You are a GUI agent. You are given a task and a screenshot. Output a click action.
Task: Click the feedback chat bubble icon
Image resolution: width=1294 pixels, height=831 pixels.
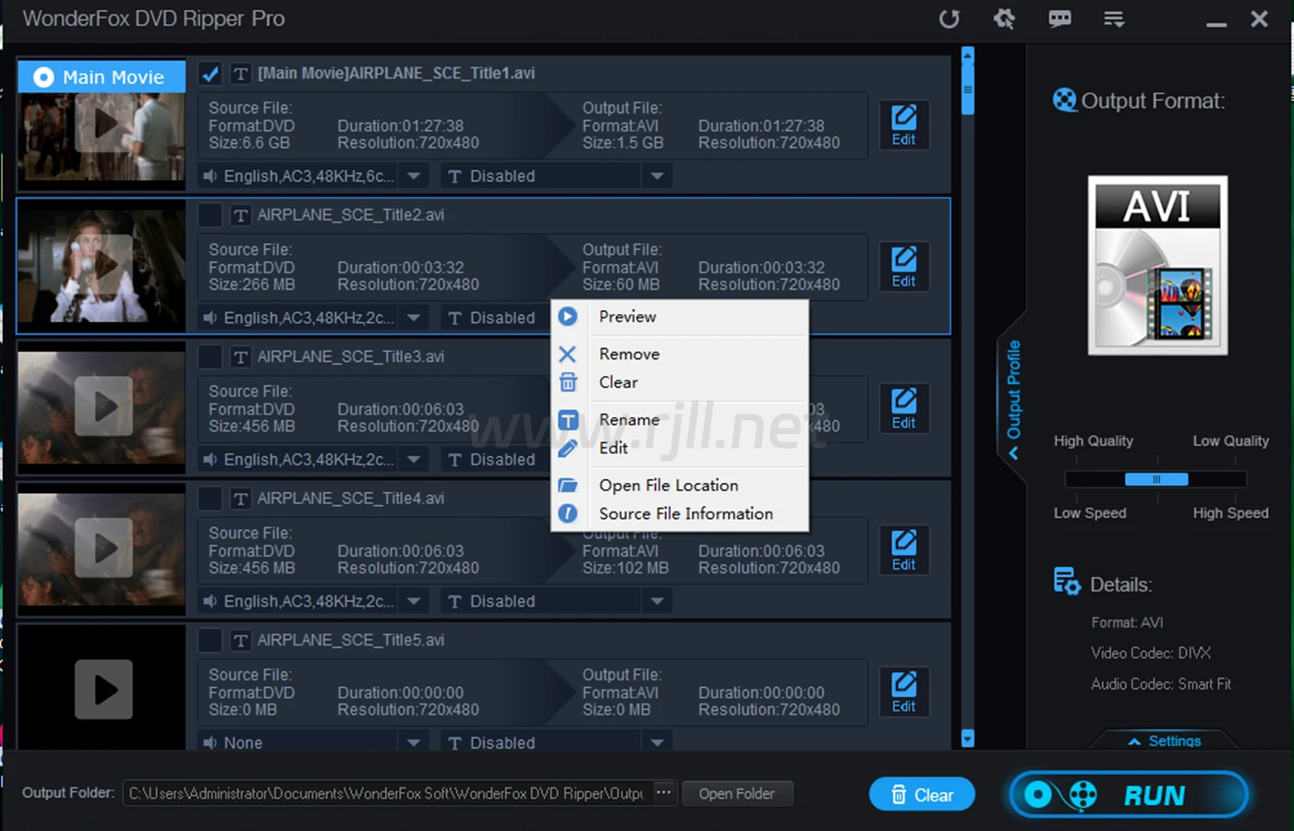1059,19
